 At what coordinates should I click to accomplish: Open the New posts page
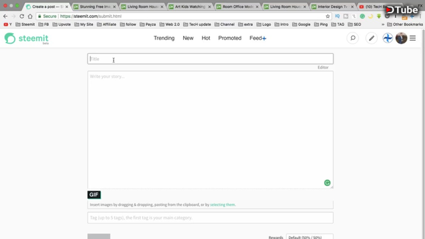pos(188,39)
